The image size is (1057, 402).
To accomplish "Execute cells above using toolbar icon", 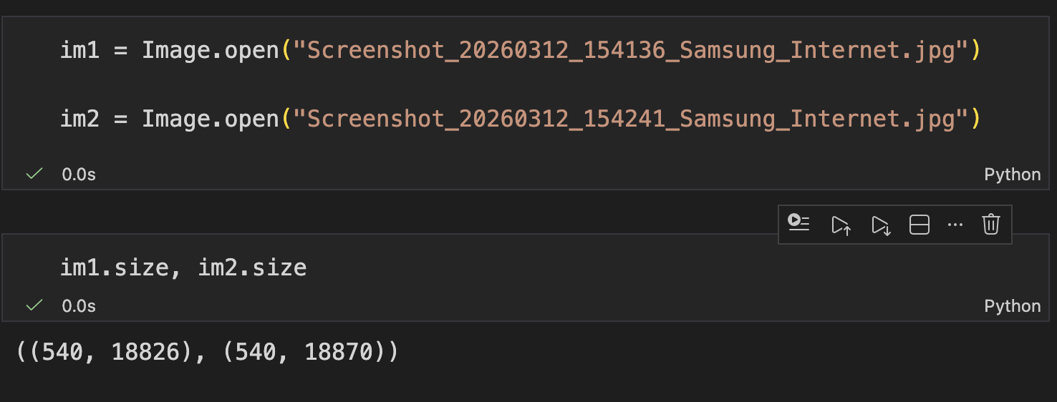I will [x=841, y=225].
